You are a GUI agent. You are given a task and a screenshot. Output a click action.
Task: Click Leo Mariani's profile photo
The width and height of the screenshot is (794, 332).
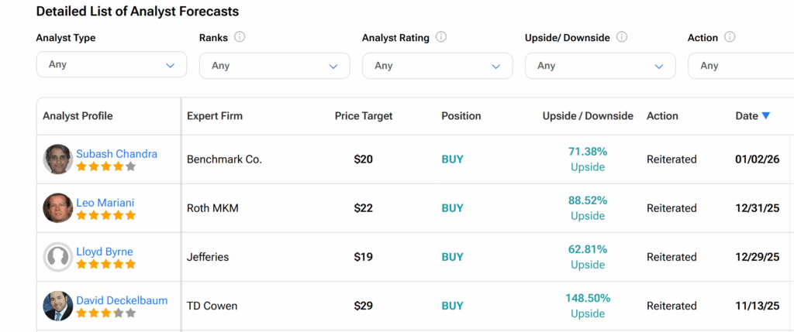pos(57,208)
